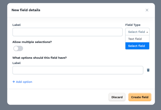Focus the top Label input field
Screen dimensions: 161x110
tap(67, 32)
